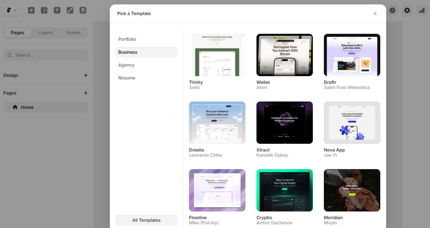
Task: Open site settings hexagon icon
Action: click(x=407, y=10)
